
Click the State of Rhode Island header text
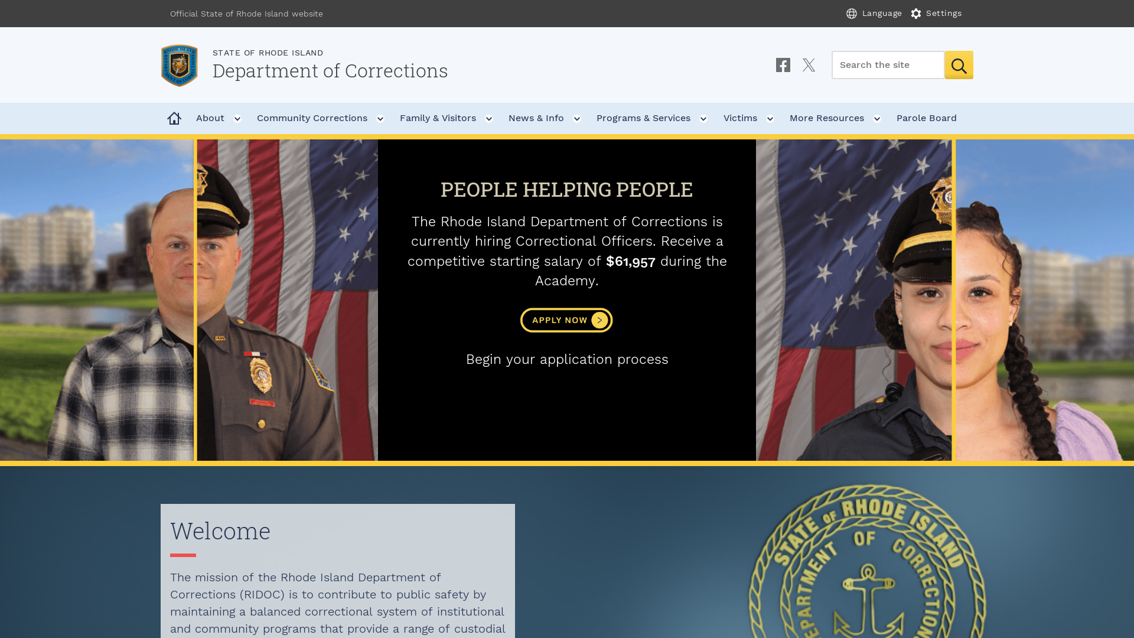coord(268,53)
